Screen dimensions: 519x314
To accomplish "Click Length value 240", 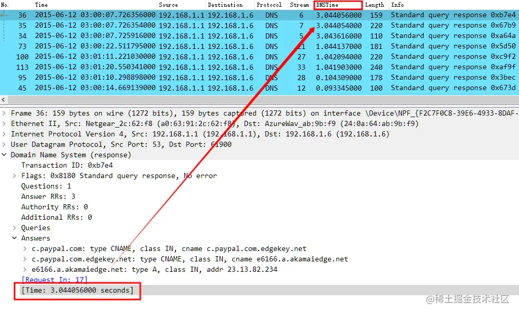I will (x=376, y=67).
